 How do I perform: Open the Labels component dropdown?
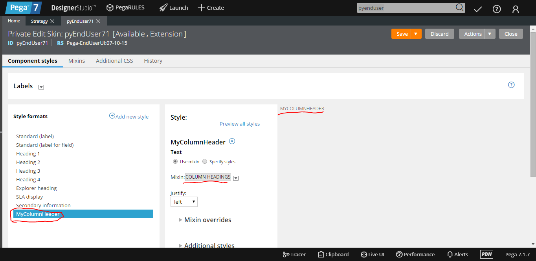coord(41,87)
